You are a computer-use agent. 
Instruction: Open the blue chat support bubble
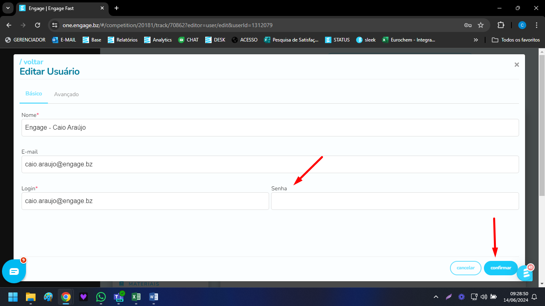pyautogui.click(x=14, y=271)
